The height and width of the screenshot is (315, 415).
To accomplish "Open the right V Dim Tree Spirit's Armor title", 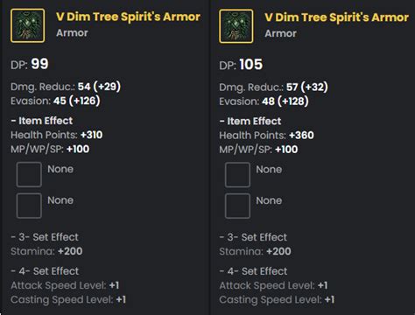I will coord(336,17).
